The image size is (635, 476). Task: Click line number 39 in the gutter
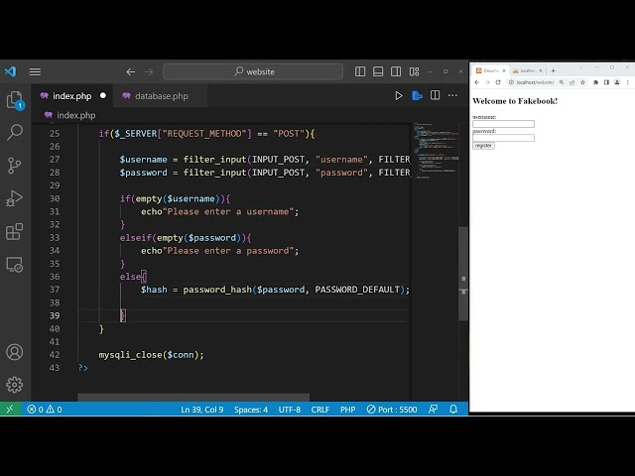click(55, 315)
